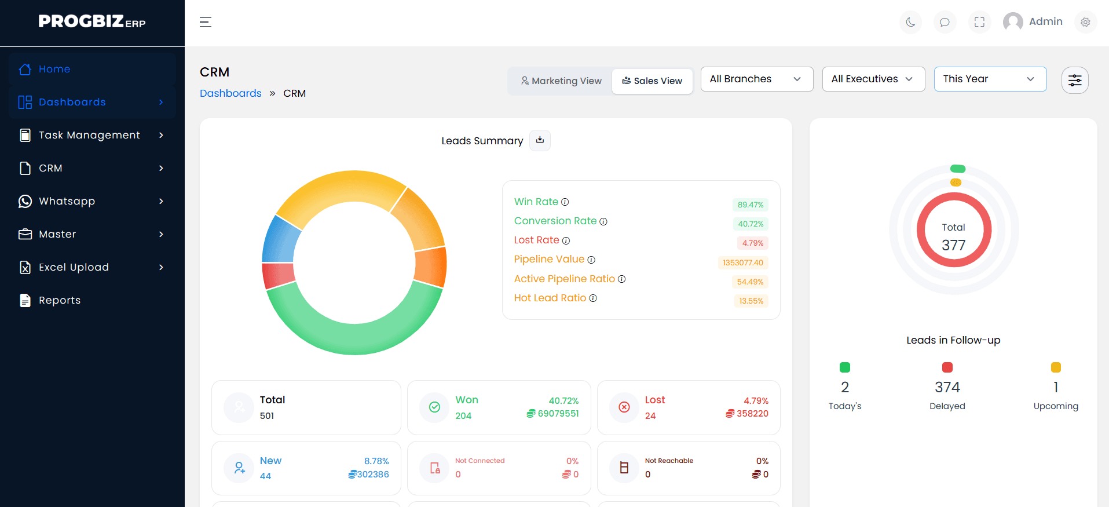Select the red Delayed legend swatch
This screenshot has width=1109, height=507.
tap(947, 367)
